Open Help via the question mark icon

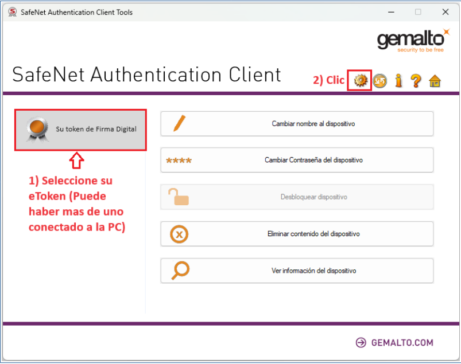coord(416,81)
